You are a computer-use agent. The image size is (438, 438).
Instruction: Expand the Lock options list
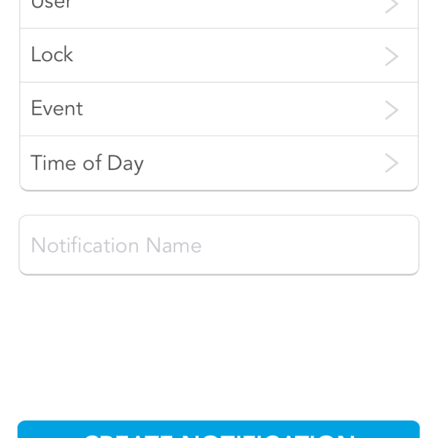tap(392, 56)
